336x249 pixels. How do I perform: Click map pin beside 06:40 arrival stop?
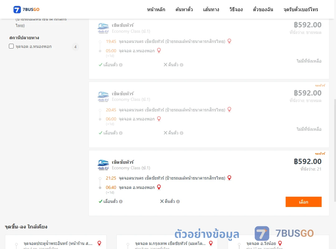point(159,187)
